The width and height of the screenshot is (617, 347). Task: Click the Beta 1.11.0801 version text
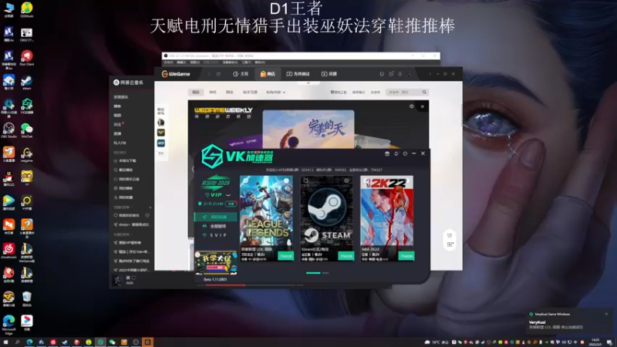(215, 279)
